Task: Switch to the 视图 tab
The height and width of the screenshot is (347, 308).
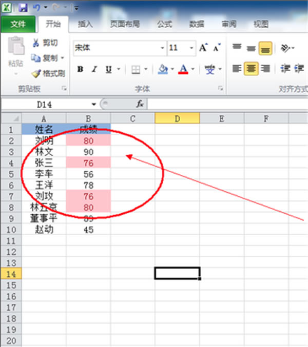Action: coord(261,24)
